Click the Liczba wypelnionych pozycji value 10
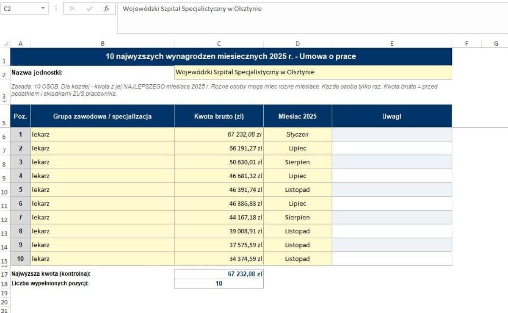Screen dimensions: 508x313 pyautogui.click(x=219, y=284)
